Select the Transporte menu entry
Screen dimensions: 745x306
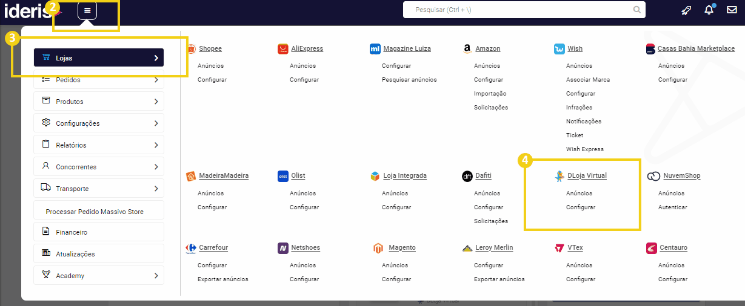tap(99, 189)
